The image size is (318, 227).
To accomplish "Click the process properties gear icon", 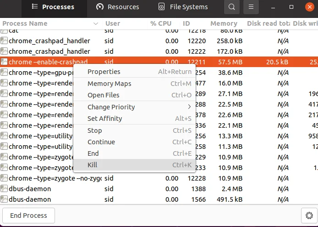I will (x=309, y=216).
